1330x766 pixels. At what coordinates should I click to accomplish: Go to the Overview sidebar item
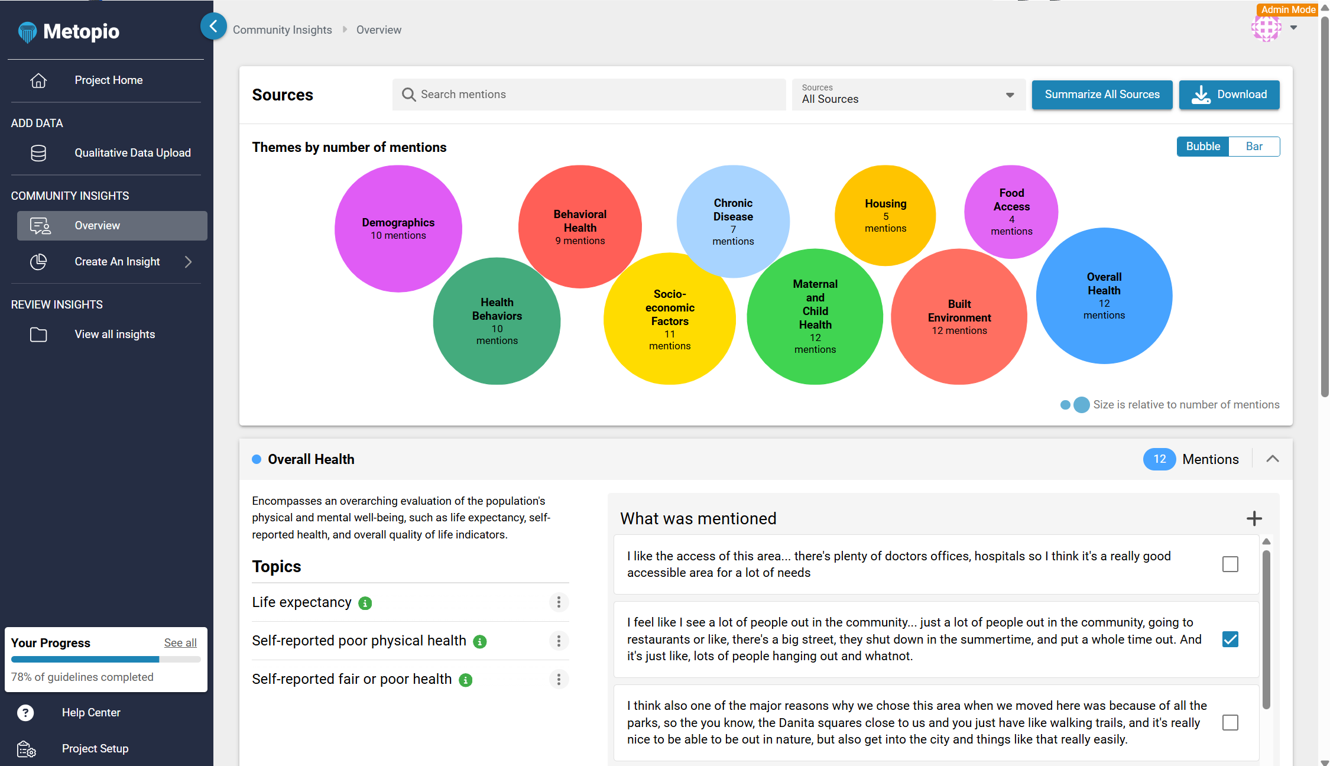click(x=112, y=226)
